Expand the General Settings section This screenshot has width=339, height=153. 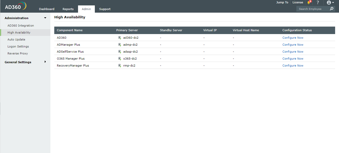point(45,62)
